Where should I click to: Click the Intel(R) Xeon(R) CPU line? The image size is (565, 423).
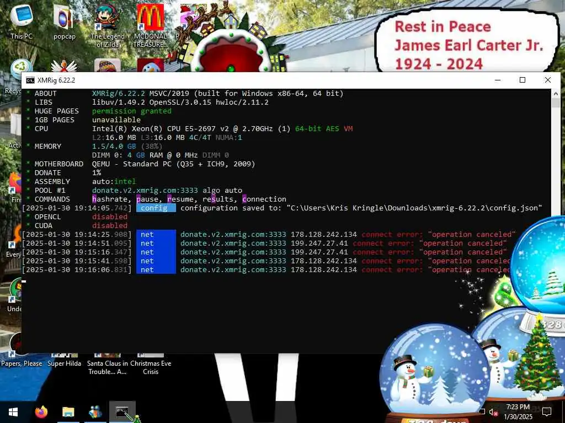tap(222, 129)
